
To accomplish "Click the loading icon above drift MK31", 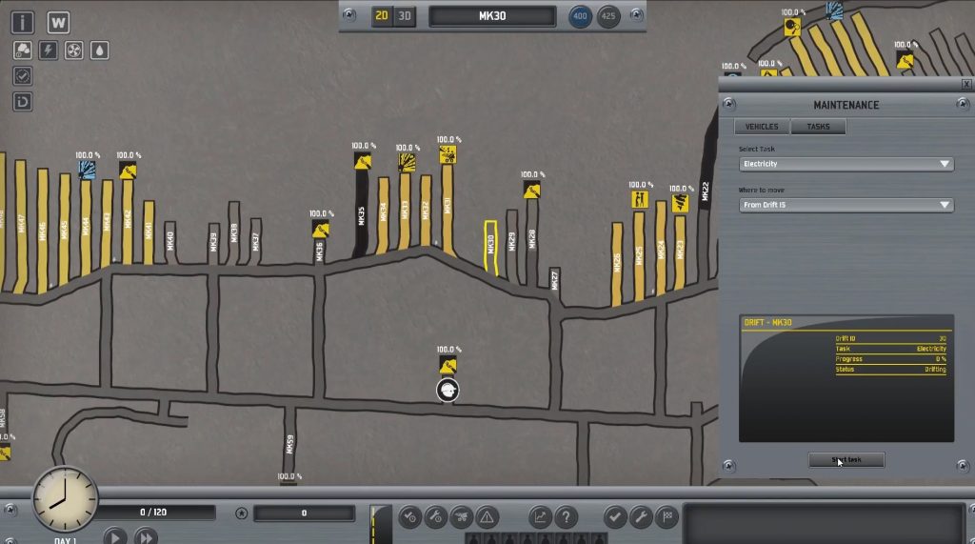I will click(448, 154).
